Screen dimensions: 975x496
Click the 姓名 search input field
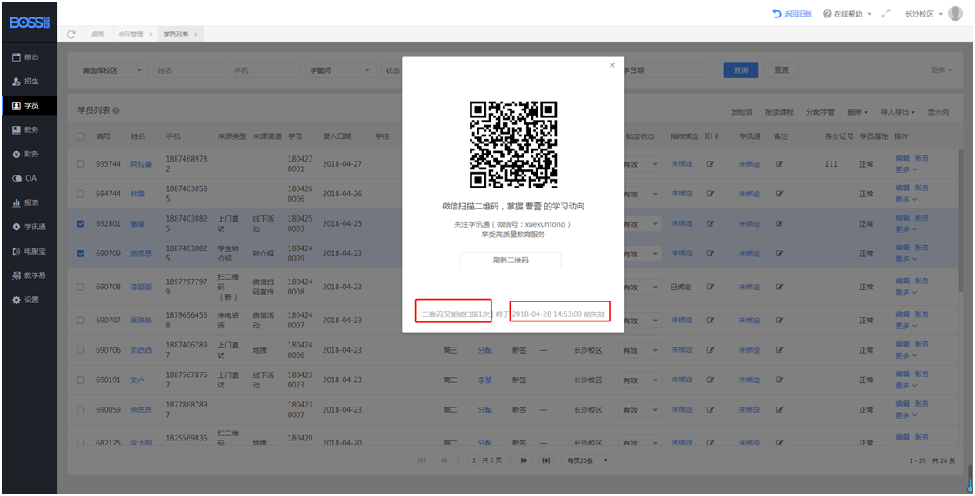(x=189, y=70)
